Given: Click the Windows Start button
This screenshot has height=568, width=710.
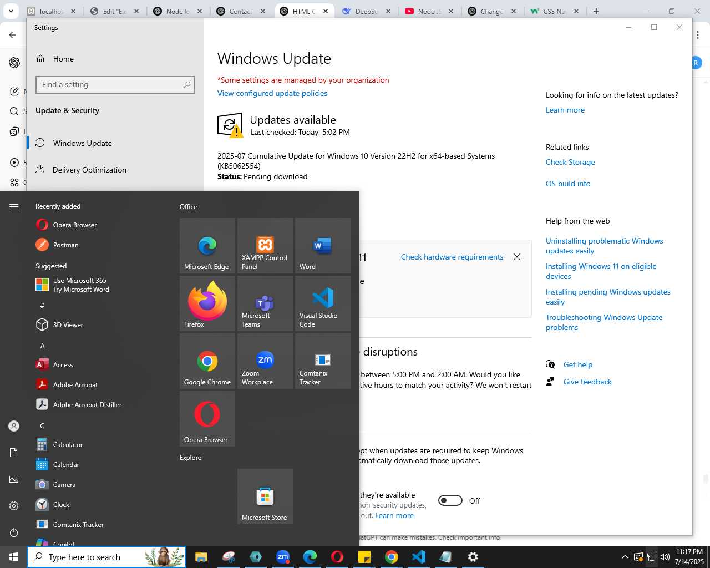Looking at the screenshot, I should pos(13,557).
